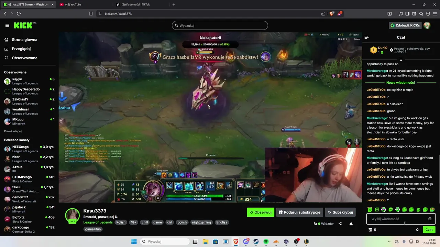440x247 pixels.
Task: Open Steam from taskbar
Action: pyautogui.click(x=256, y=242)
